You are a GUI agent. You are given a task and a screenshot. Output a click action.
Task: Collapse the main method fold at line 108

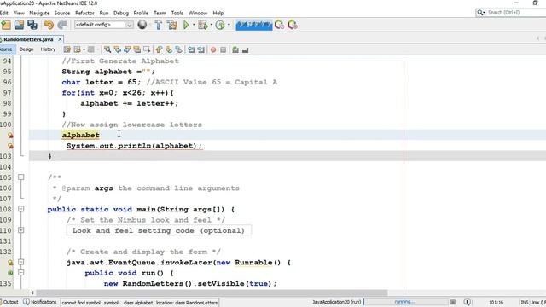(20, 209)
